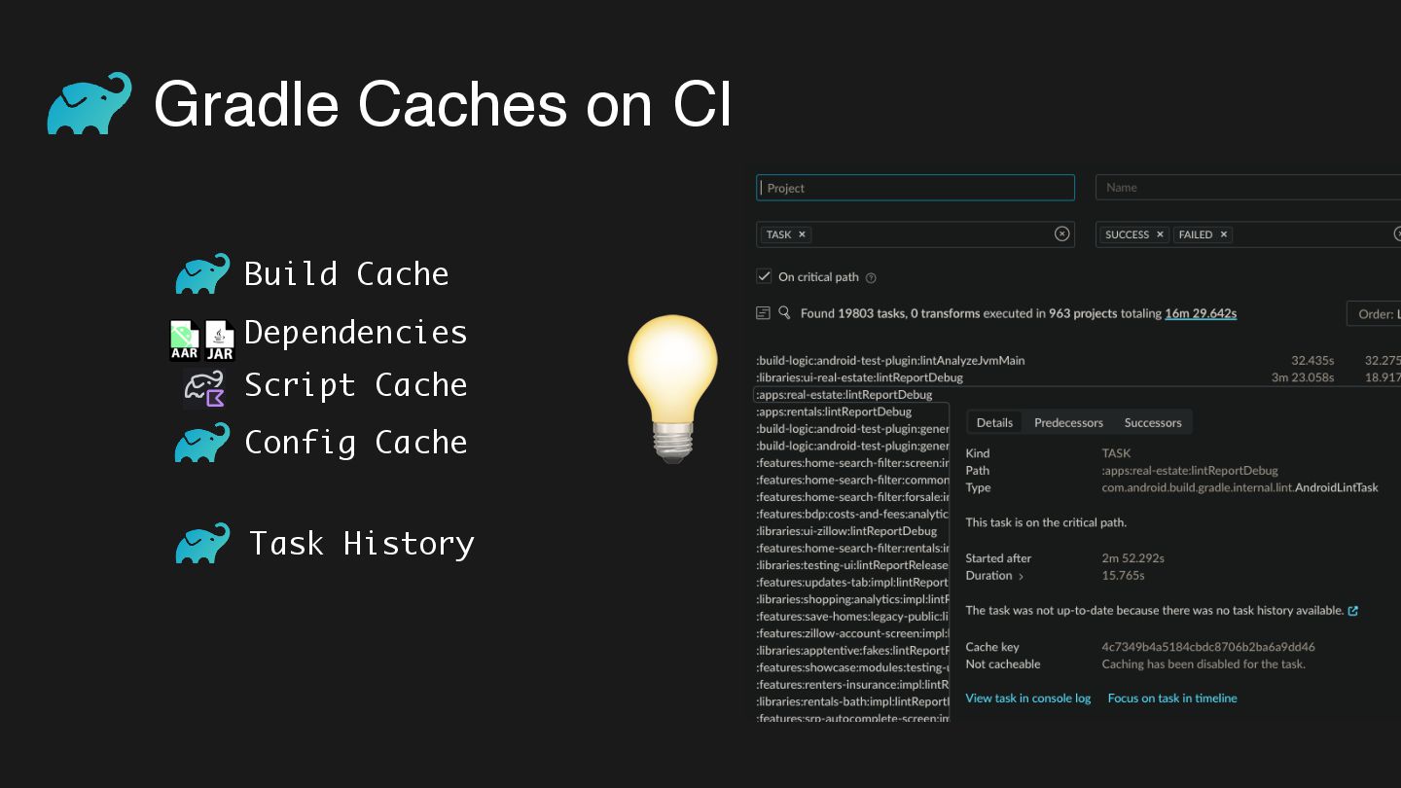Clear all filters in the TASK type field
Viewport: 1401px width, 788px height.
point(1061,233)
